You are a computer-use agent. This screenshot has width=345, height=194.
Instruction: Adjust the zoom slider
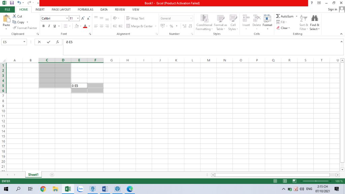coord(316,181)
